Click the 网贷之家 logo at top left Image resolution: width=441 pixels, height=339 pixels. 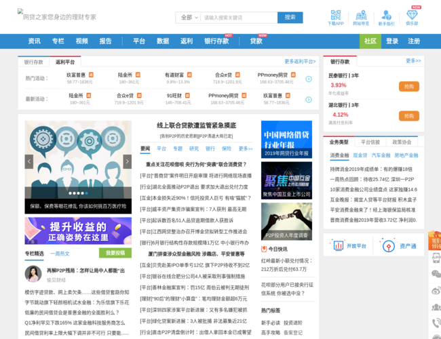[x=57, y=16]
